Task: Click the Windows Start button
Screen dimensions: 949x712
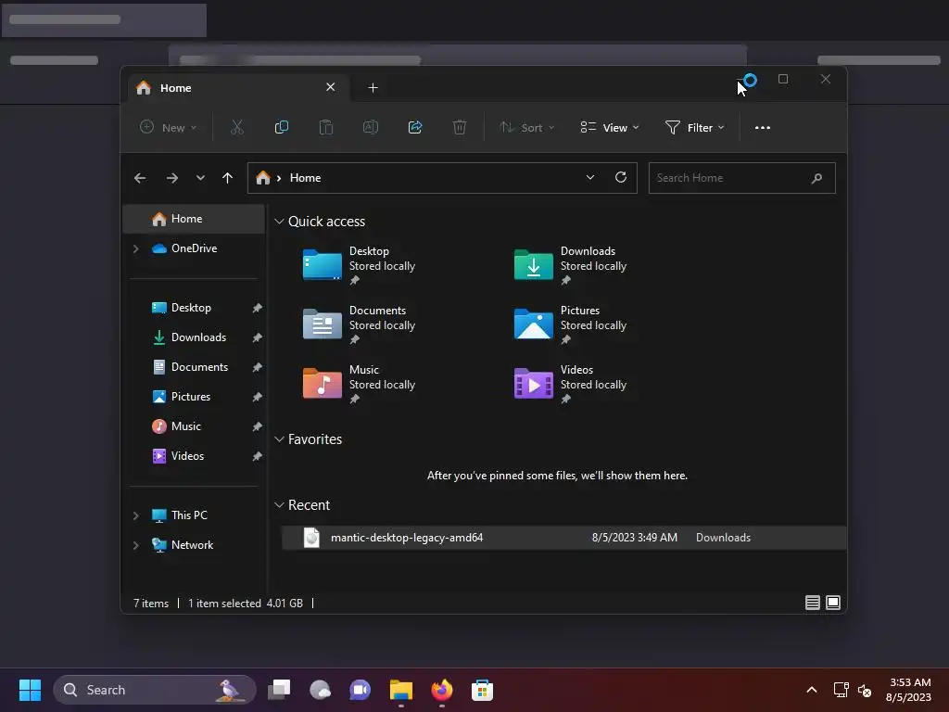Action: (x=30, y=690)
